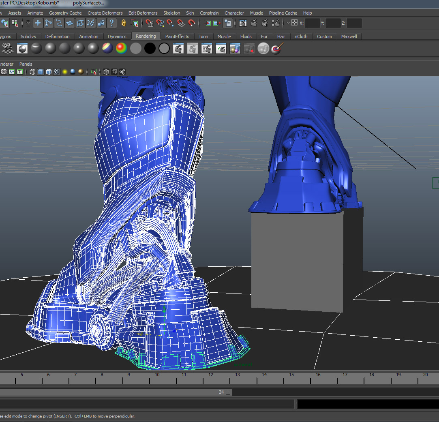This screenshot has width=439, height=422.
Task: Switch to the Dynamics shelf tab
Action: (117, 36)
